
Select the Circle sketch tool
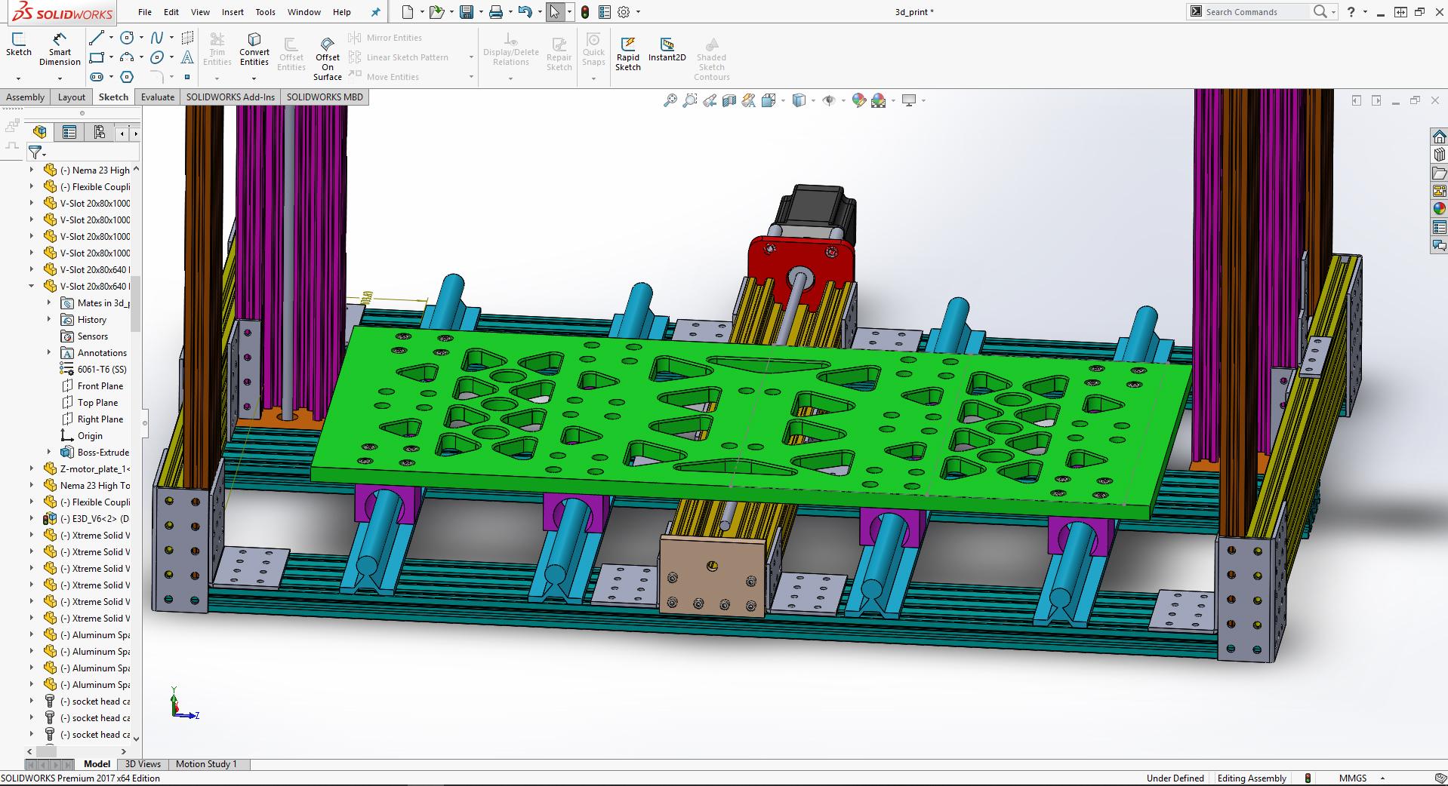127,38
